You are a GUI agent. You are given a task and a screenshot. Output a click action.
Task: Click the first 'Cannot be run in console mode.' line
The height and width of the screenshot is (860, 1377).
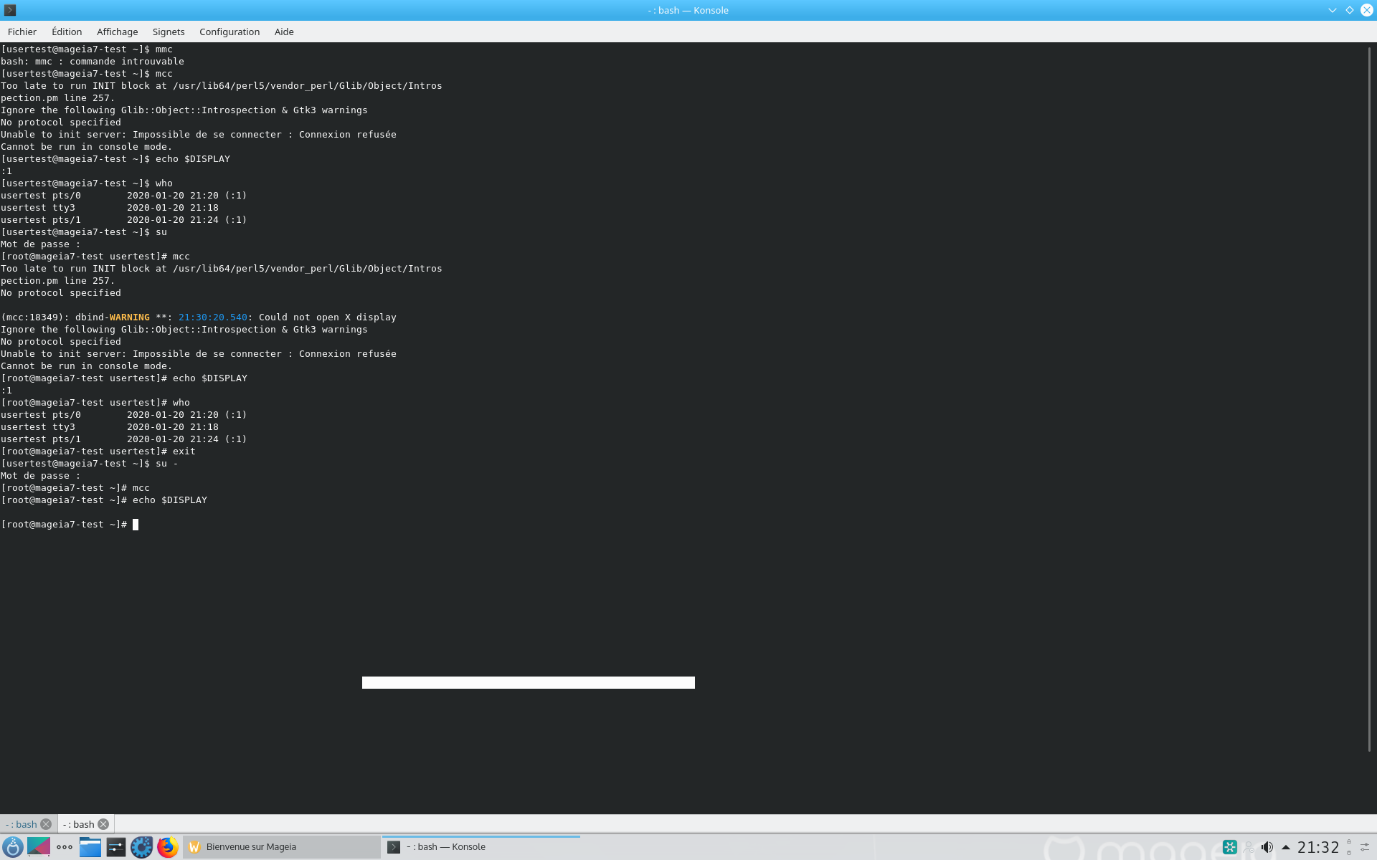(87, 147)
